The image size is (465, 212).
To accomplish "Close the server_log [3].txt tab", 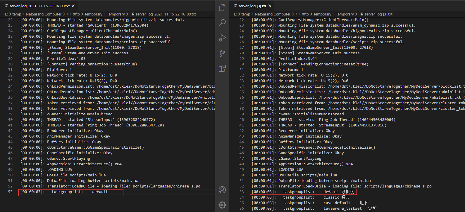I will click(270, 6).
